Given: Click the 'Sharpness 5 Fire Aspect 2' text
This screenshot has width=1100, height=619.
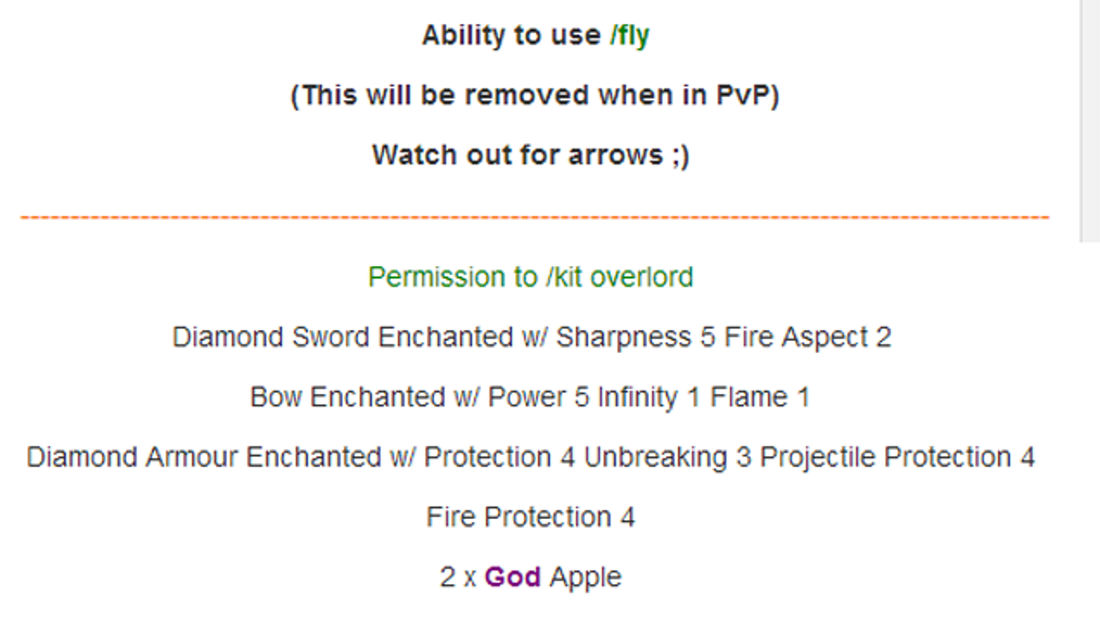Looking at the screenshot, I should click(723, 337).
